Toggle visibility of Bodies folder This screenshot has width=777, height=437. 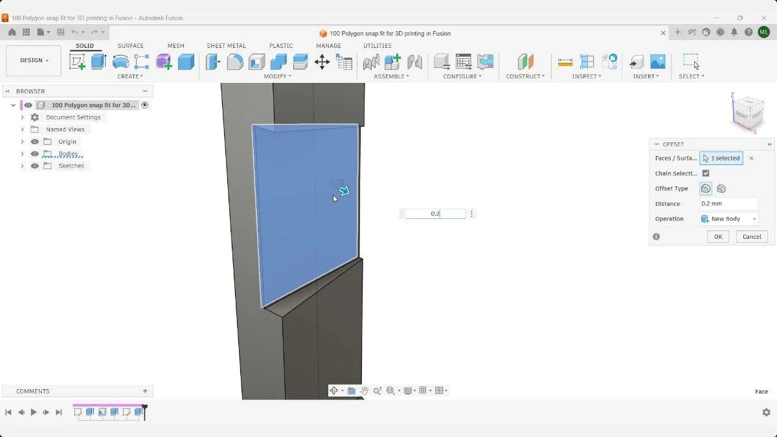pyautogui.click(x=35, y=153)
